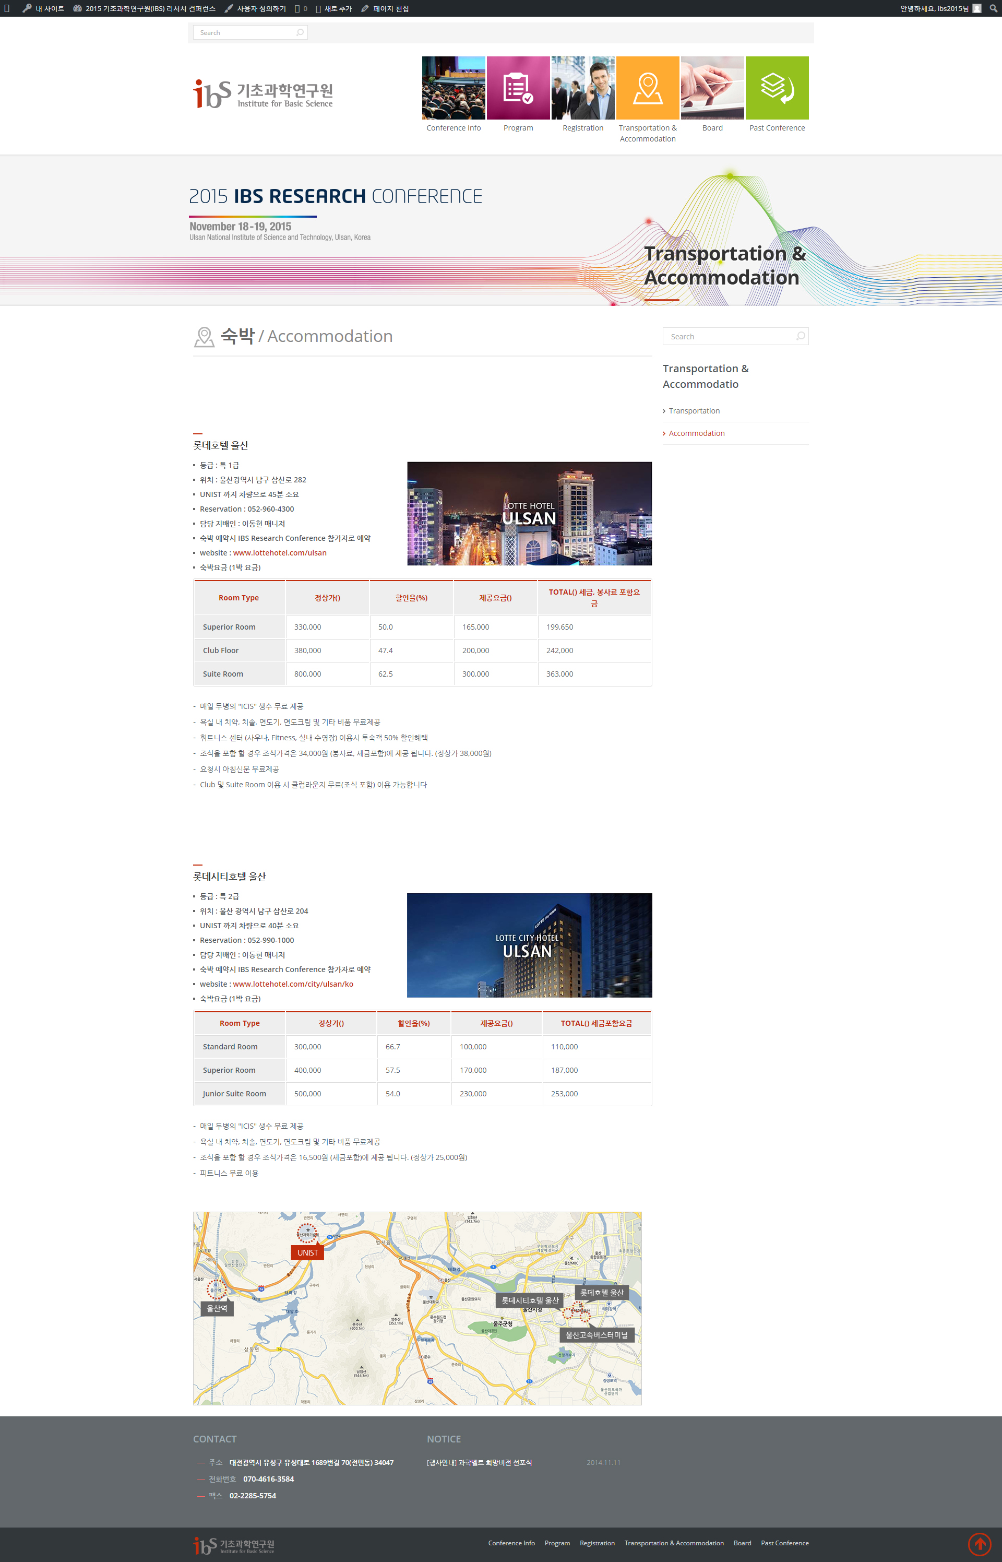Click the magnifier icon in top search box
The height and width of the screenshot is (1562, 1002).
click(300, 32)
